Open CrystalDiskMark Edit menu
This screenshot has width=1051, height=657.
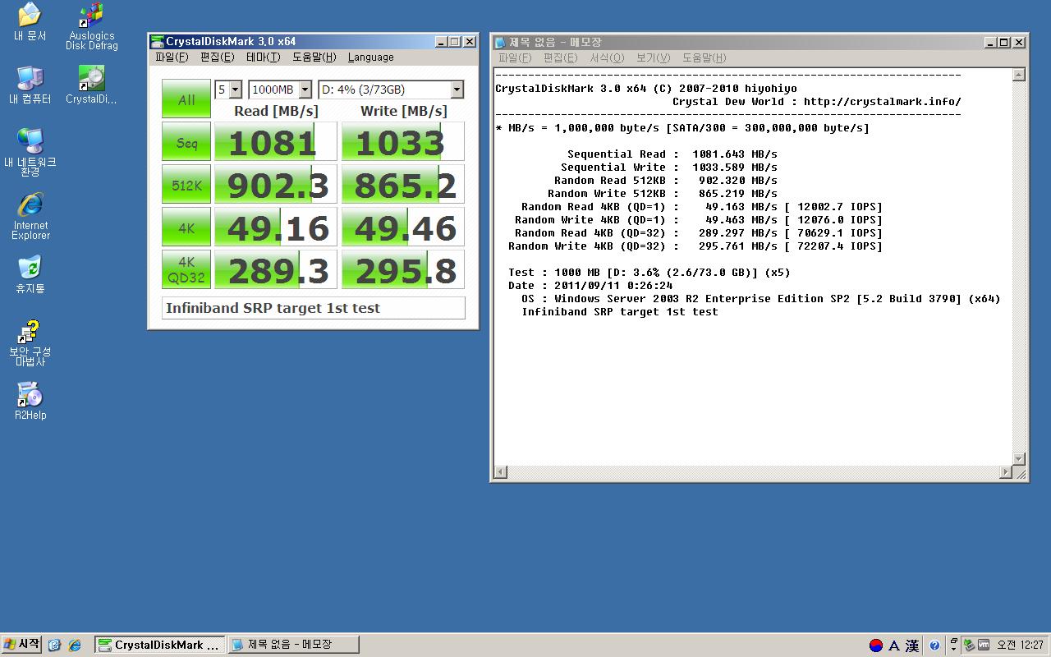click(217, 57)
